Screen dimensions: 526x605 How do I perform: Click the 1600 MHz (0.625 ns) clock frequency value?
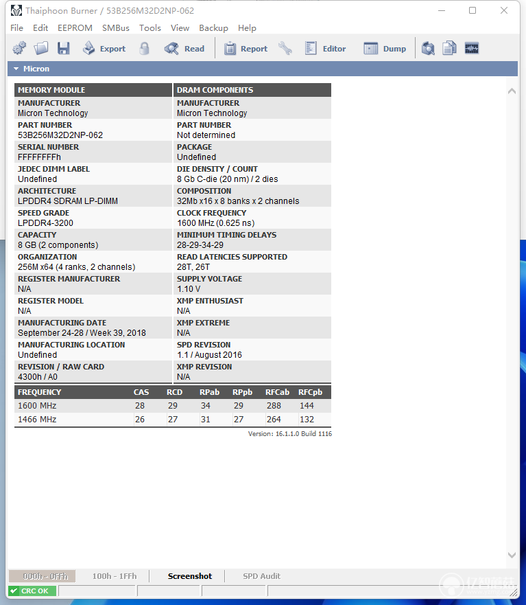[216, 223]
